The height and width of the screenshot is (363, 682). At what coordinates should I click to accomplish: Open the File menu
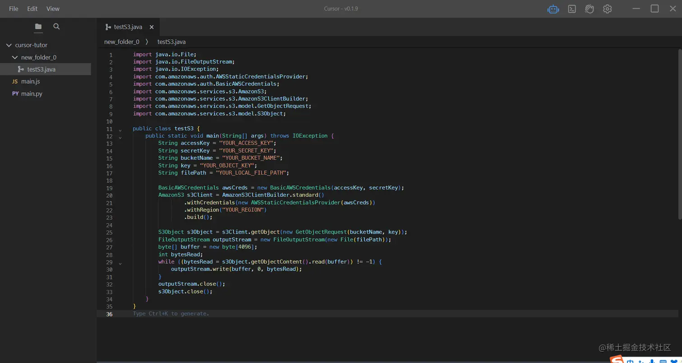tap(14, 9)
